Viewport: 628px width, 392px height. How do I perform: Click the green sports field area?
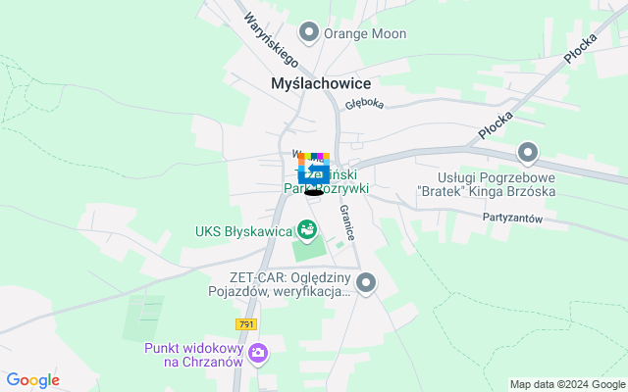click(309, 249)
